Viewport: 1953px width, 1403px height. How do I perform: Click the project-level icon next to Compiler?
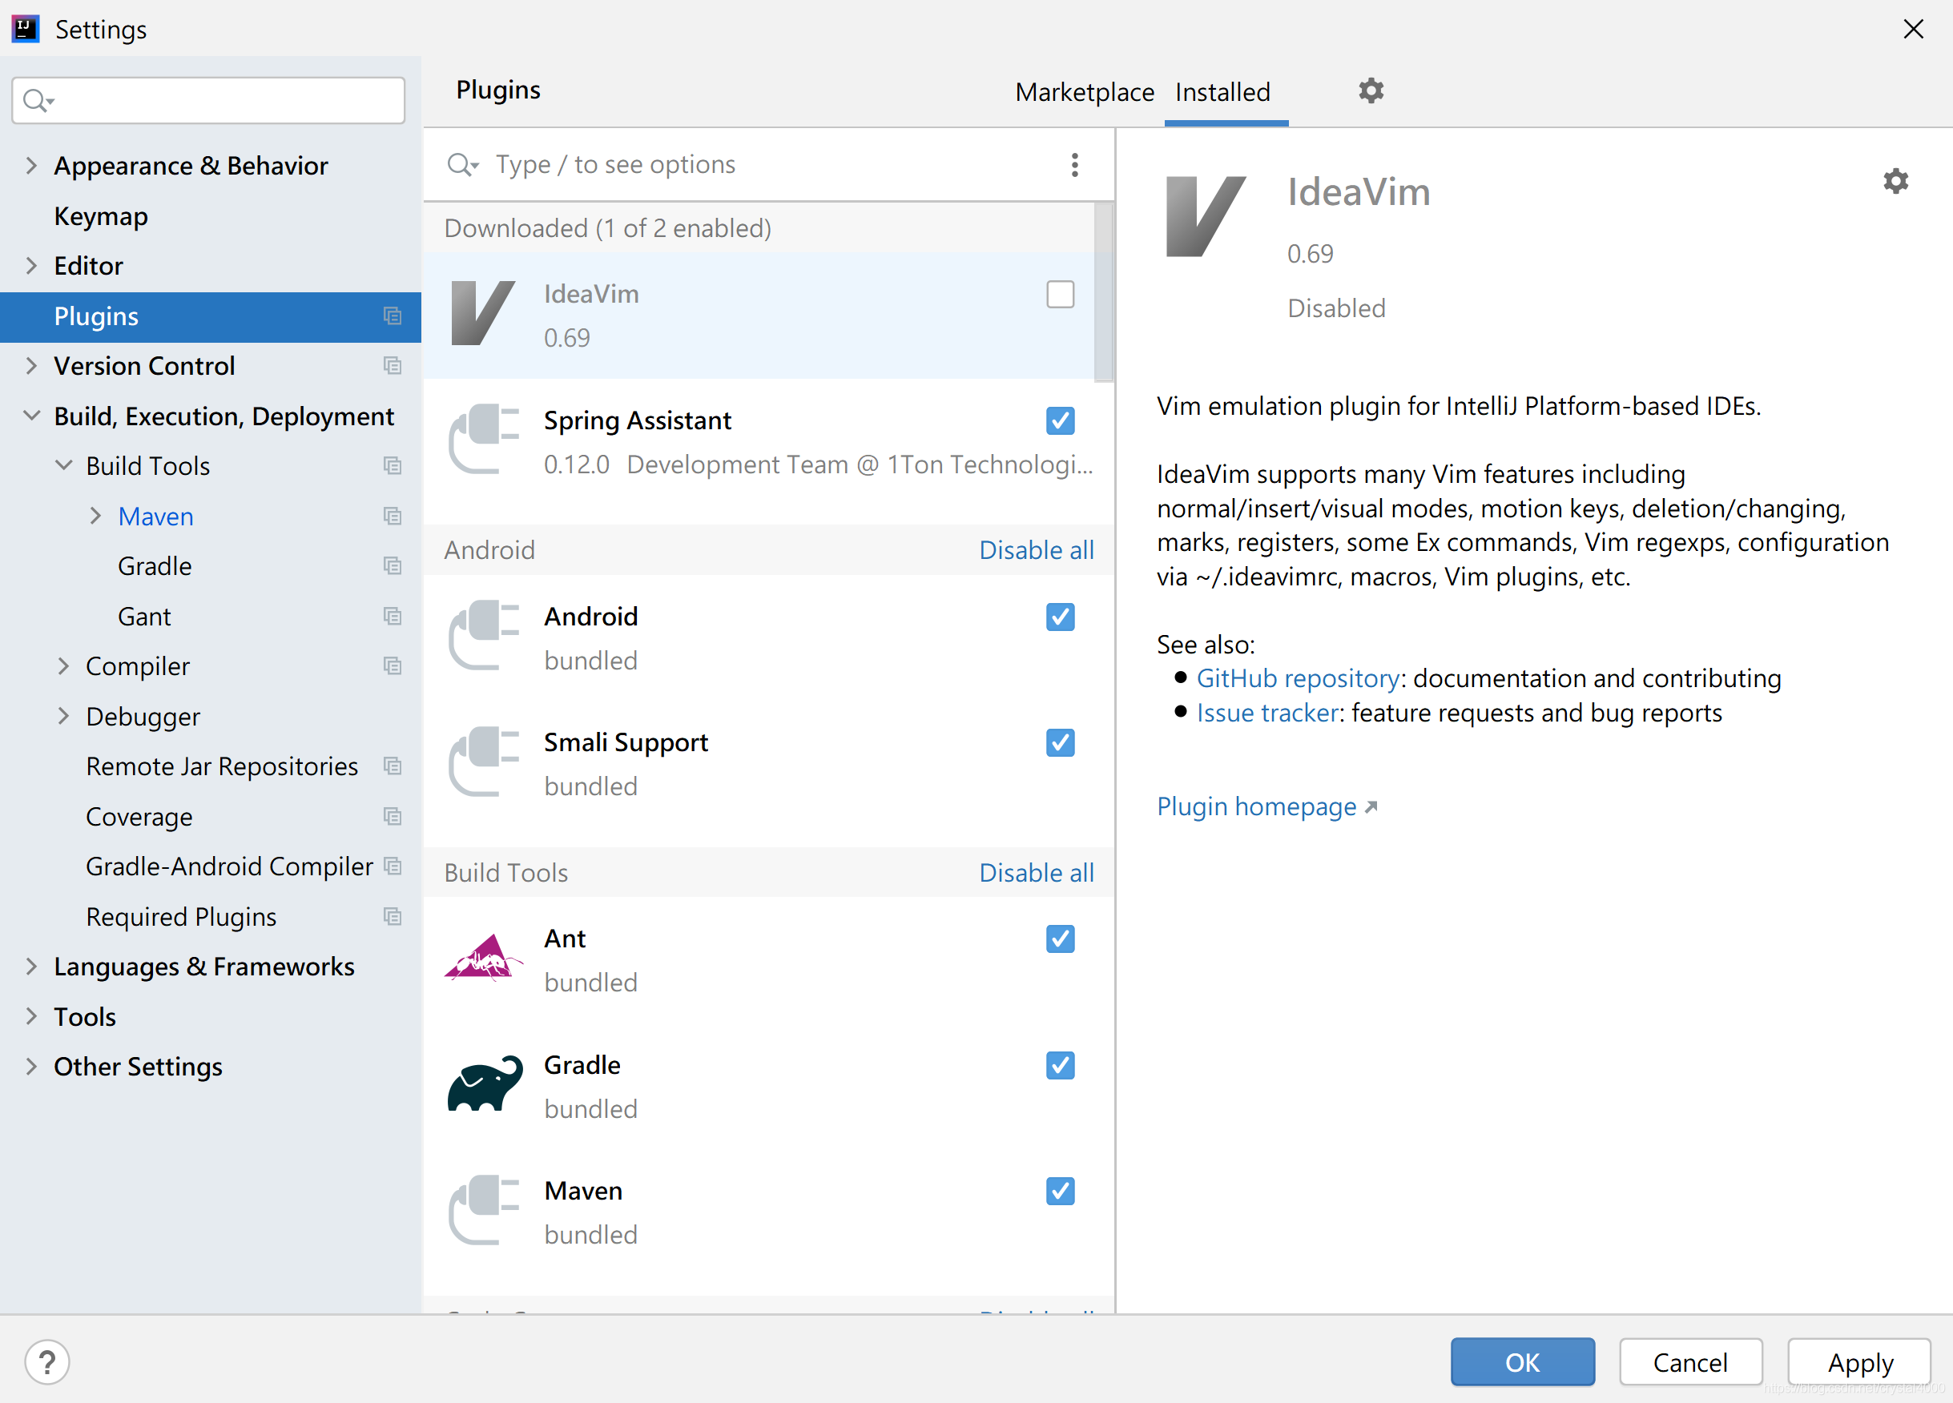click(x=393, y=666)
